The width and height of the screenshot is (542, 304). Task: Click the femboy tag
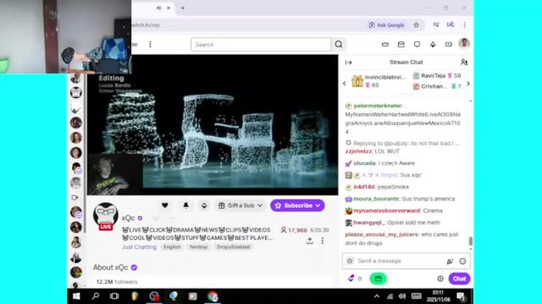[199, 247]
